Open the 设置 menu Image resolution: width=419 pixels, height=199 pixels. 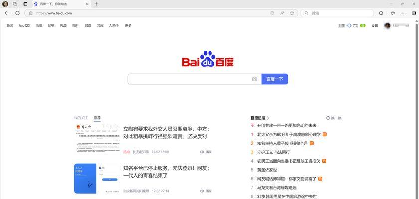pos(375,26)
